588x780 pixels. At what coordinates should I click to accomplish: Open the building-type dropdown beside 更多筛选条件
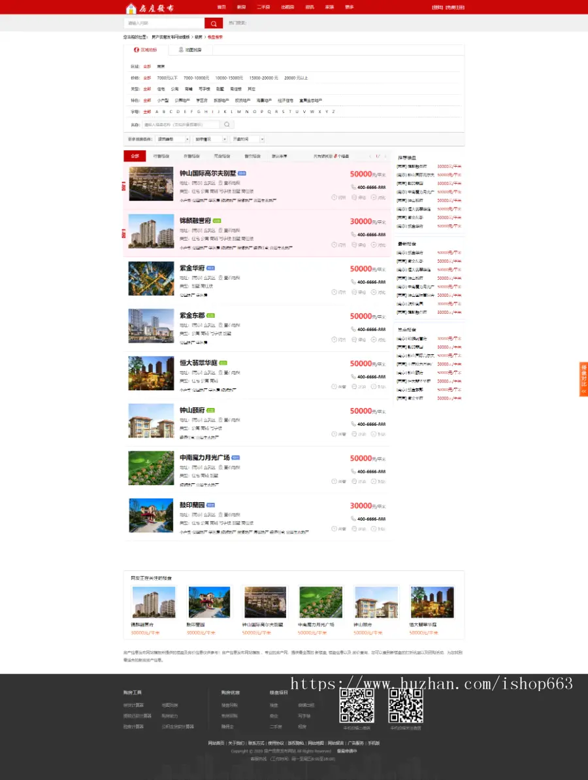point(172,139)
